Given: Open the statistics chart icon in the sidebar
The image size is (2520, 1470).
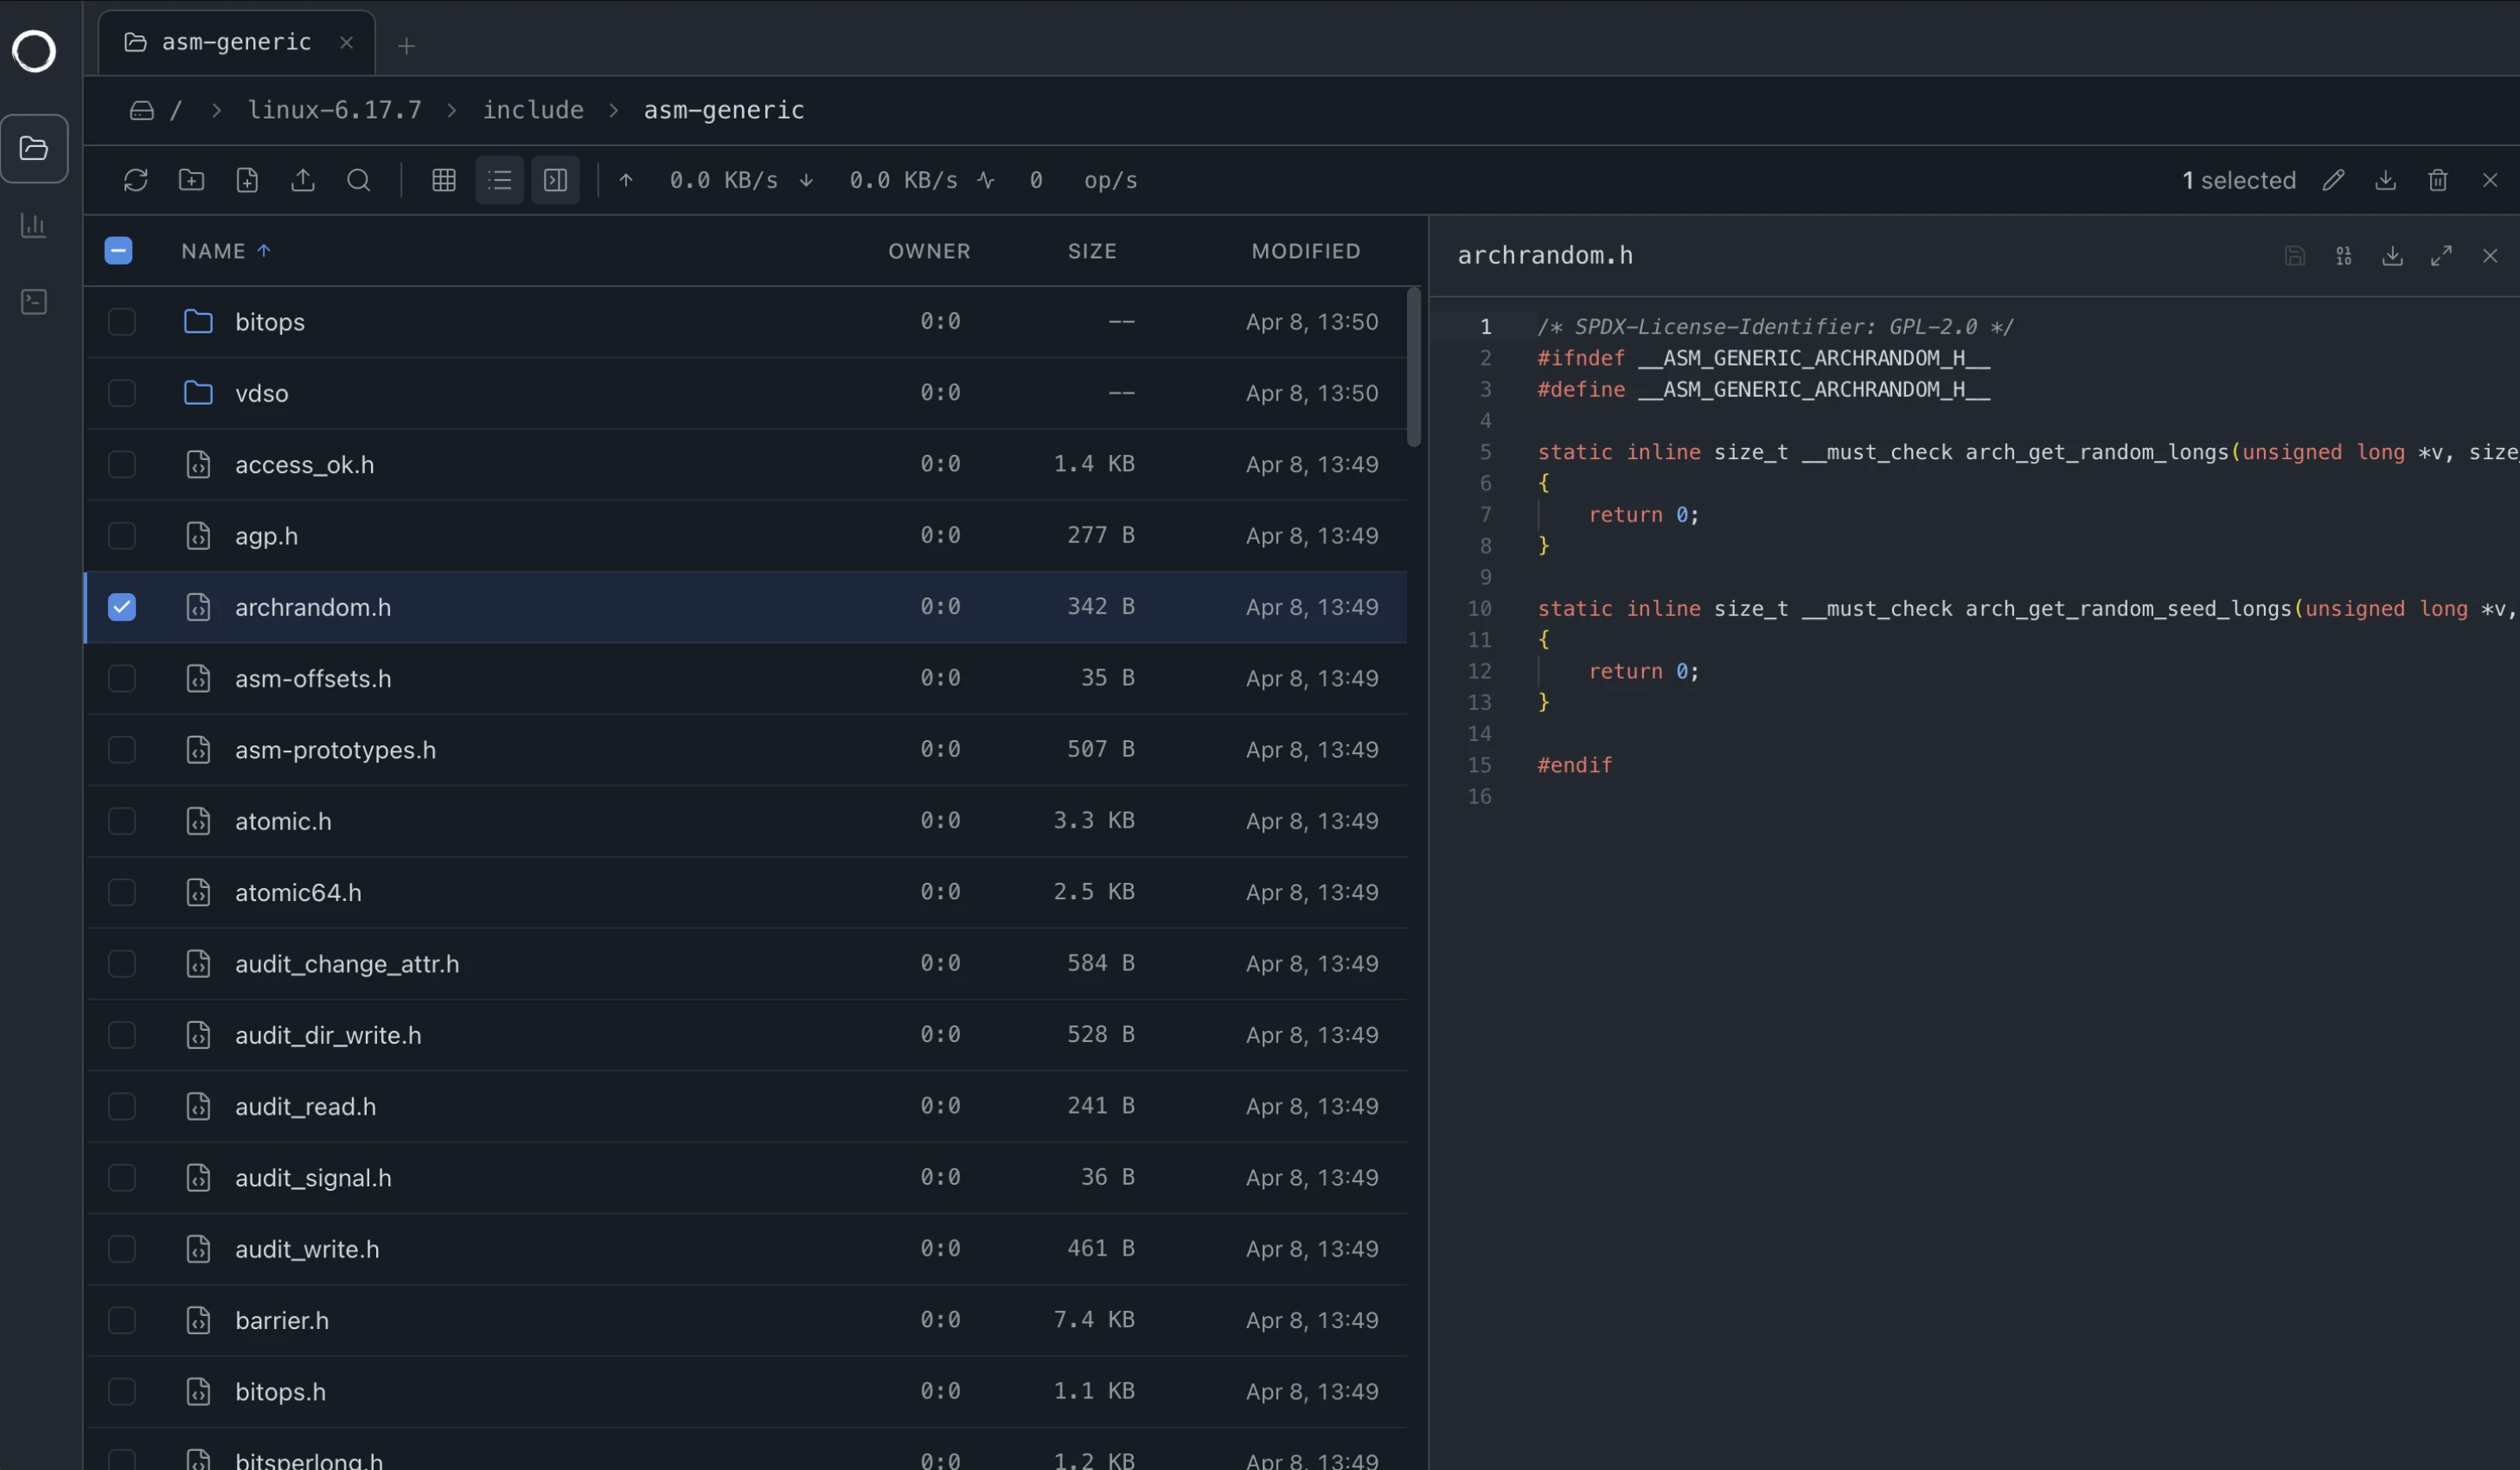Looking at the screenshot, I should click(x=34, y=225).
